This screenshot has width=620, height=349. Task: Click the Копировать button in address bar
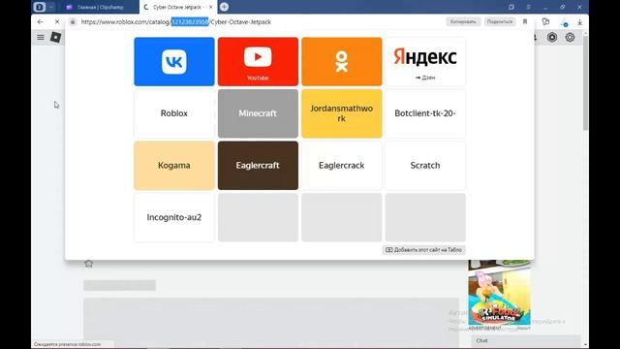463,21
